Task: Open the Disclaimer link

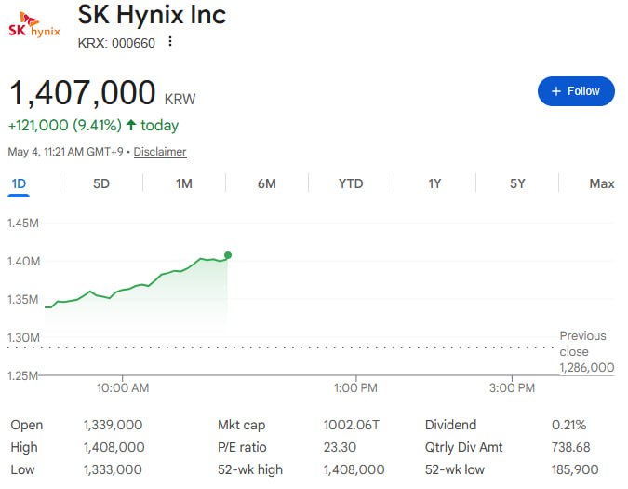Action: (160, 152)
